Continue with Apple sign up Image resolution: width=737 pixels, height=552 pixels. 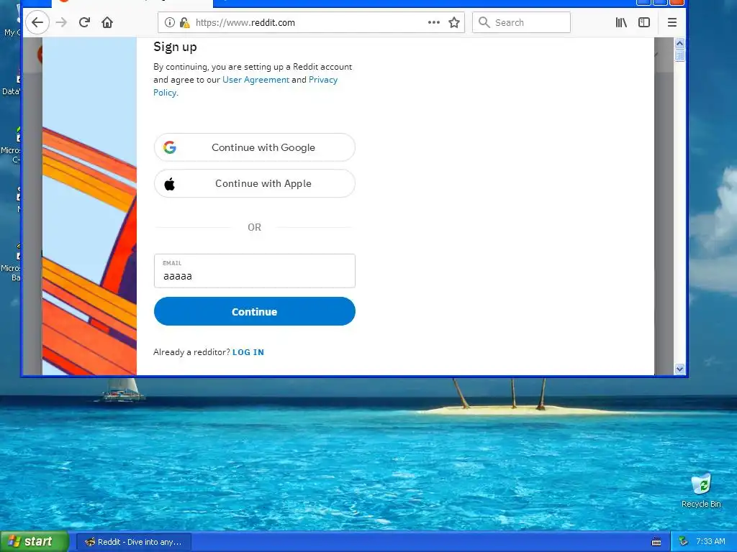point(254,183)
